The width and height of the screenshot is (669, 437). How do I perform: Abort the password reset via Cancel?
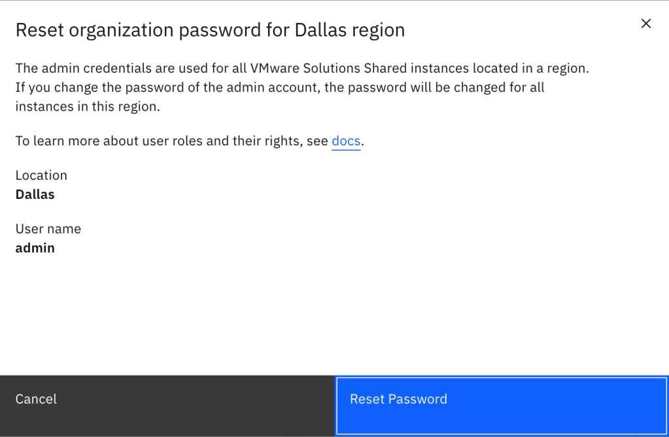[x=37, y=399]
